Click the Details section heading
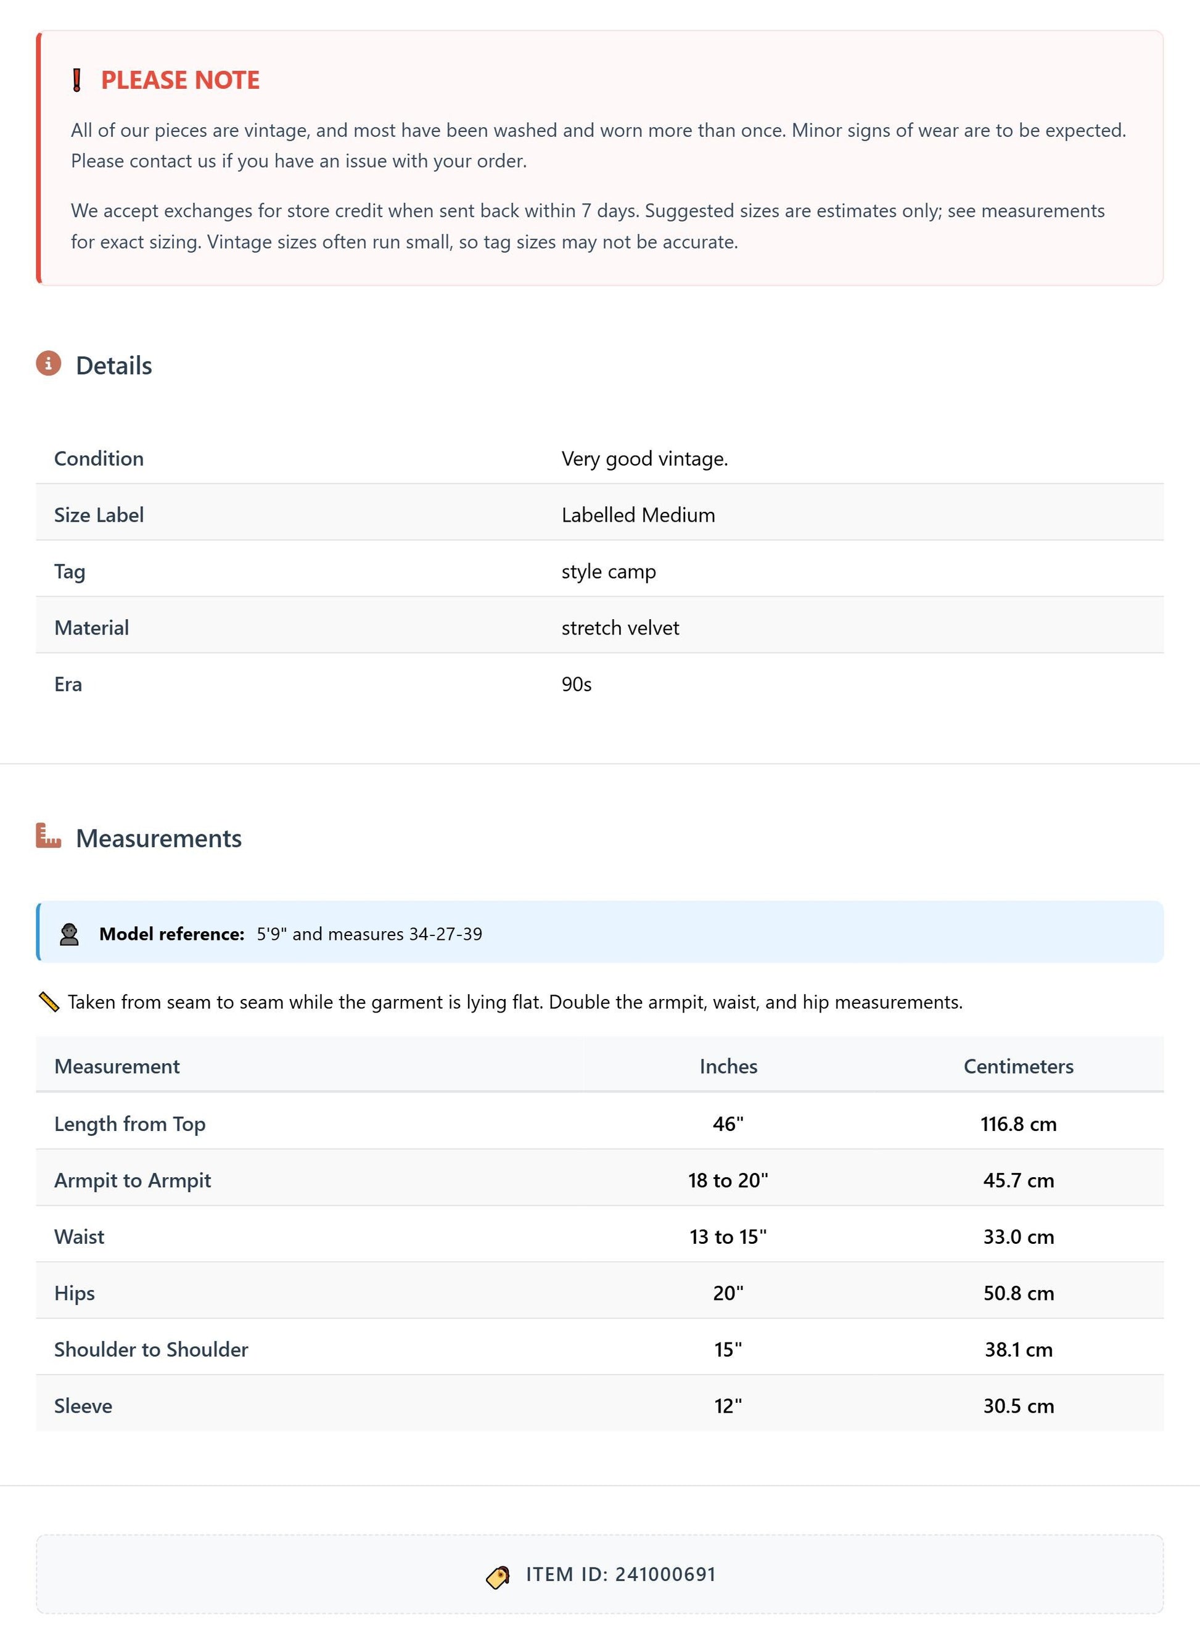1200x1644 pixels. (x=114, y=366)
